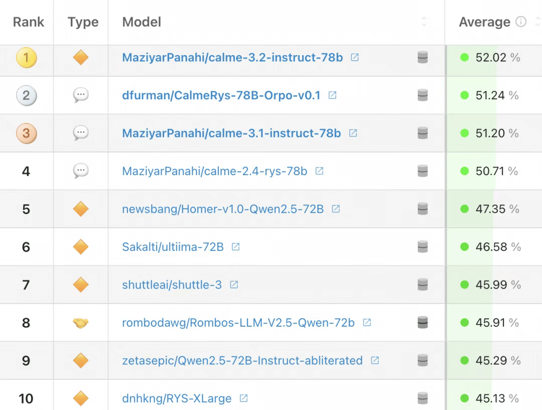The image size is (542, 410).
Task: Click database icon in shuttle-3 row
Action: [x=423, y=285]
